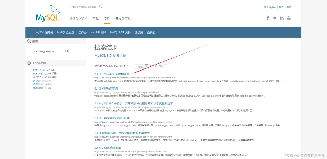Click the 下一个 pagination button
The image size is (327, 159).
163,66
